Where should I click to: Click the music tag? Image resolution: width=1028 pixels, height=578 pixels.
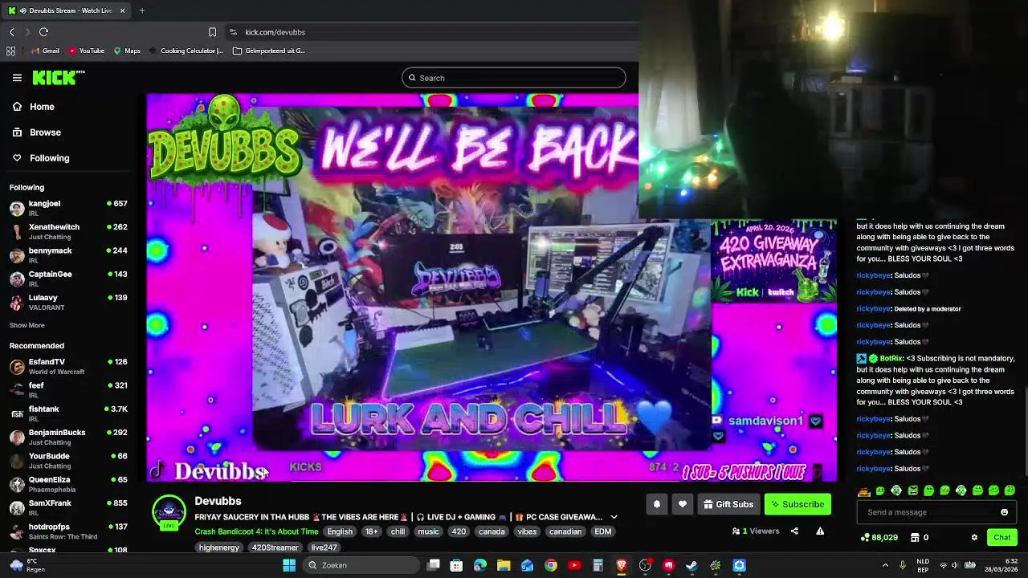click(x=428, y=531)
